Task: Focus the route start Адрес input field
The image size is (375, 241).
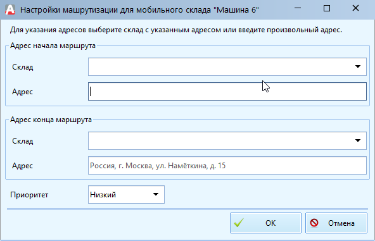Action: tap(227, 92)
